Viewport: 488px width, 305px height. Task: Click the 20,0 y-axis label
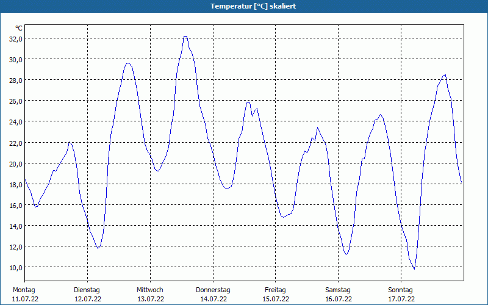[15, 163]
